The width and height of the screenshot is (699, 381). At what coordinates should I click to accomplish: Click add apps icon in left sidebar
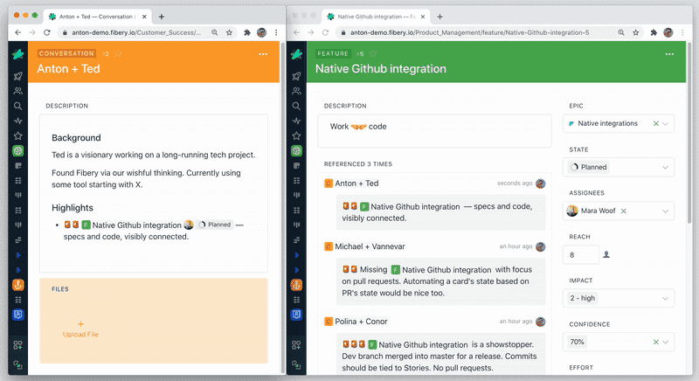(x=17, y=345)
